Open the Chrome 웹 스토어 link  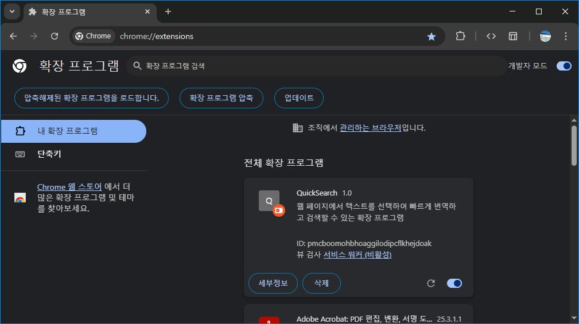pos(69,187)
